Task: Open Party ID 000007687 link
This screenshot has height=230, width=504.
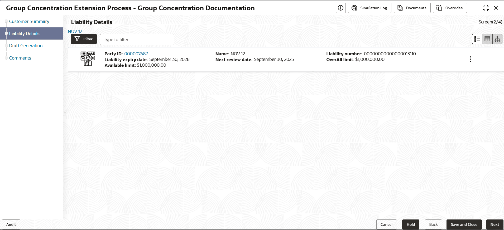Action: 136,54
